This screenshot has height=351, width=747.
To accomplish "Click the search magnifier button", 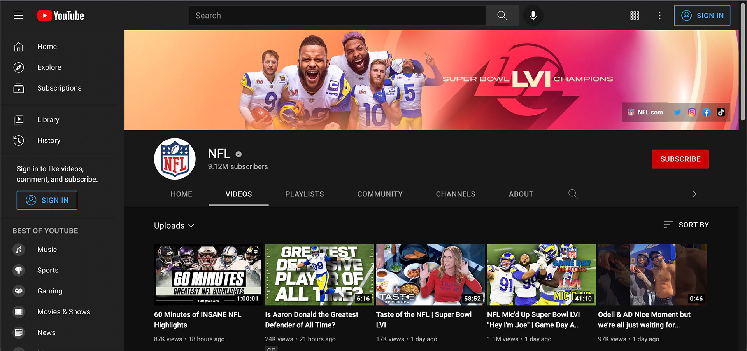I will 502,16.
